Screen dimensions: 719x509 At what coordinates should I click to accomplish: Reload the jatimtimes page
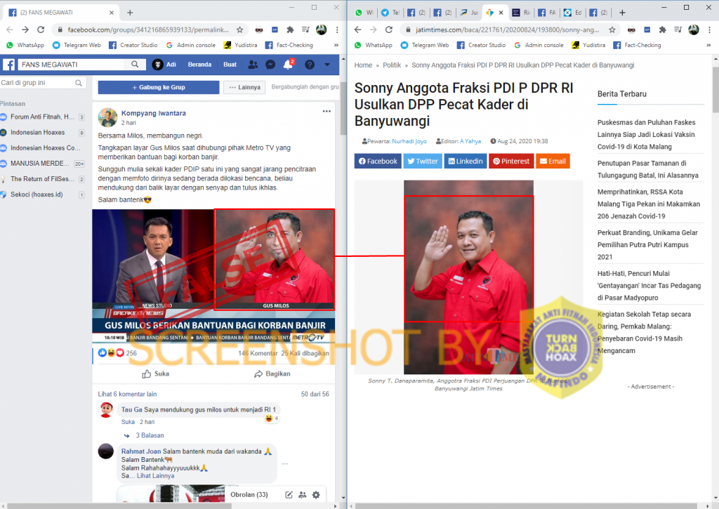389,29
